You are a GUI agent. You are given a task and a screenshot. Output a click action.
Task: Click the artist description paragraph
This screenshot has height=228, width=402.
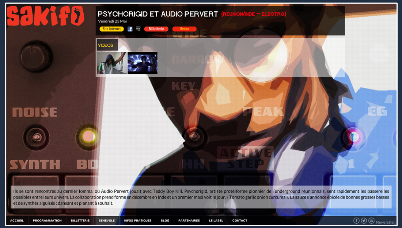pos(201,197)
